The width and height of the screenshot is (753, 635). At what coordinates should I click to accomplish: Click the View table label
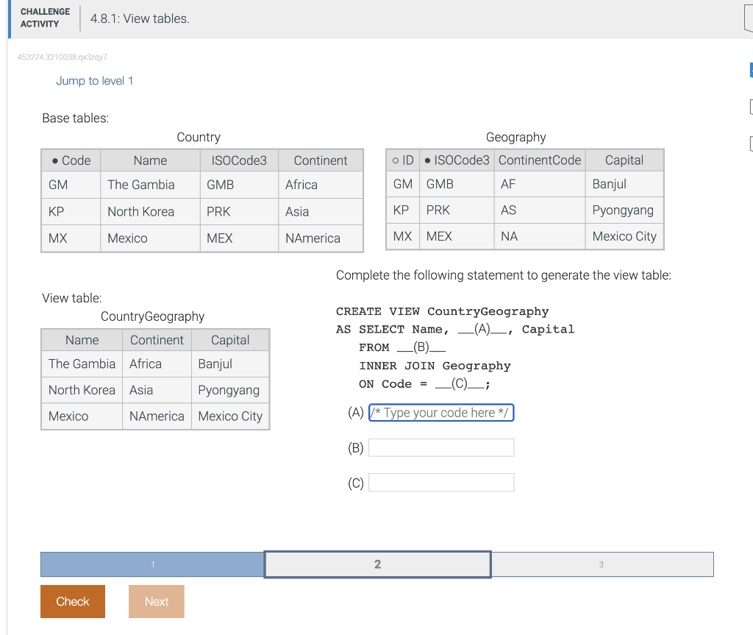click(x=72, y=298)
